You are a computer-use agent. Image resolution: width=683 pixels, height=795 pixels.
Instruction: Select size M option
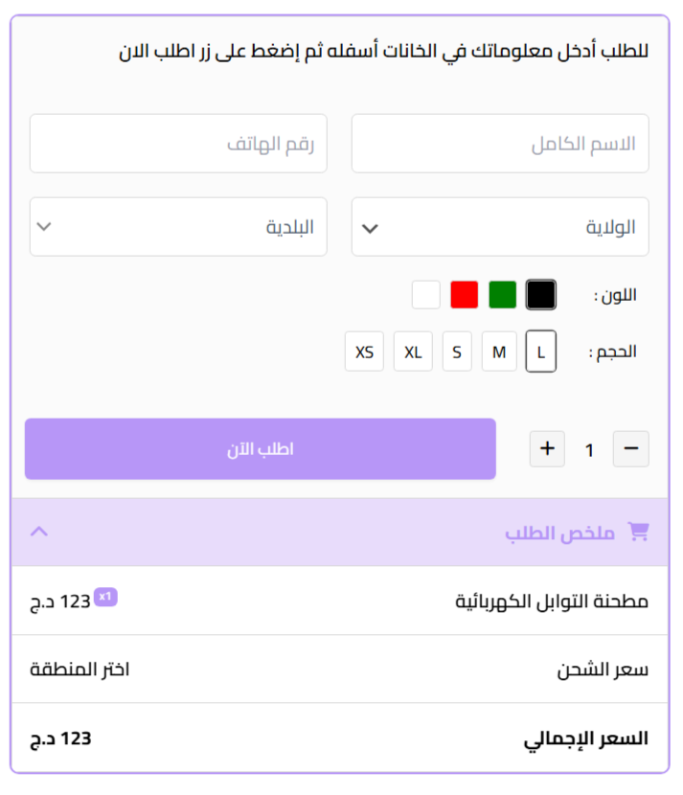coord(499,352)
